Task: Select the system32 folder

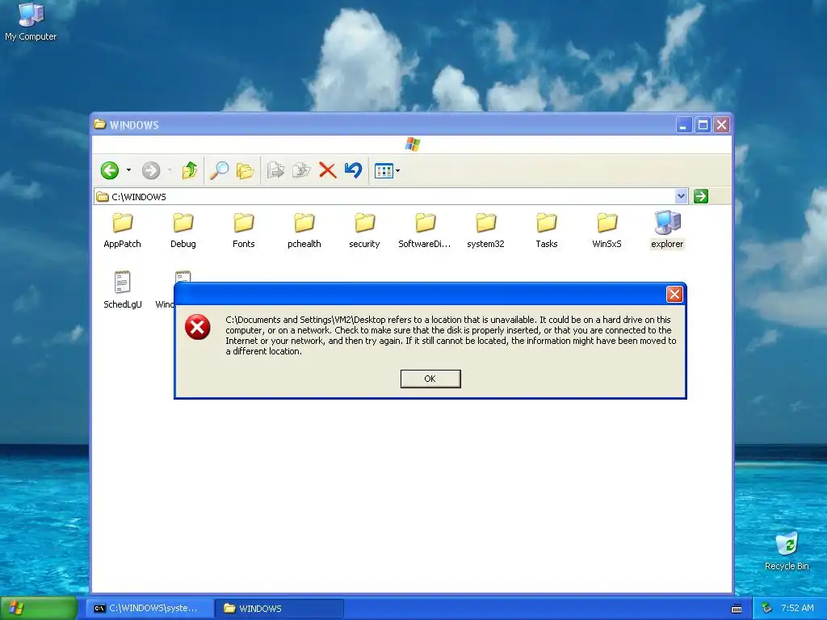Action: 485,230
